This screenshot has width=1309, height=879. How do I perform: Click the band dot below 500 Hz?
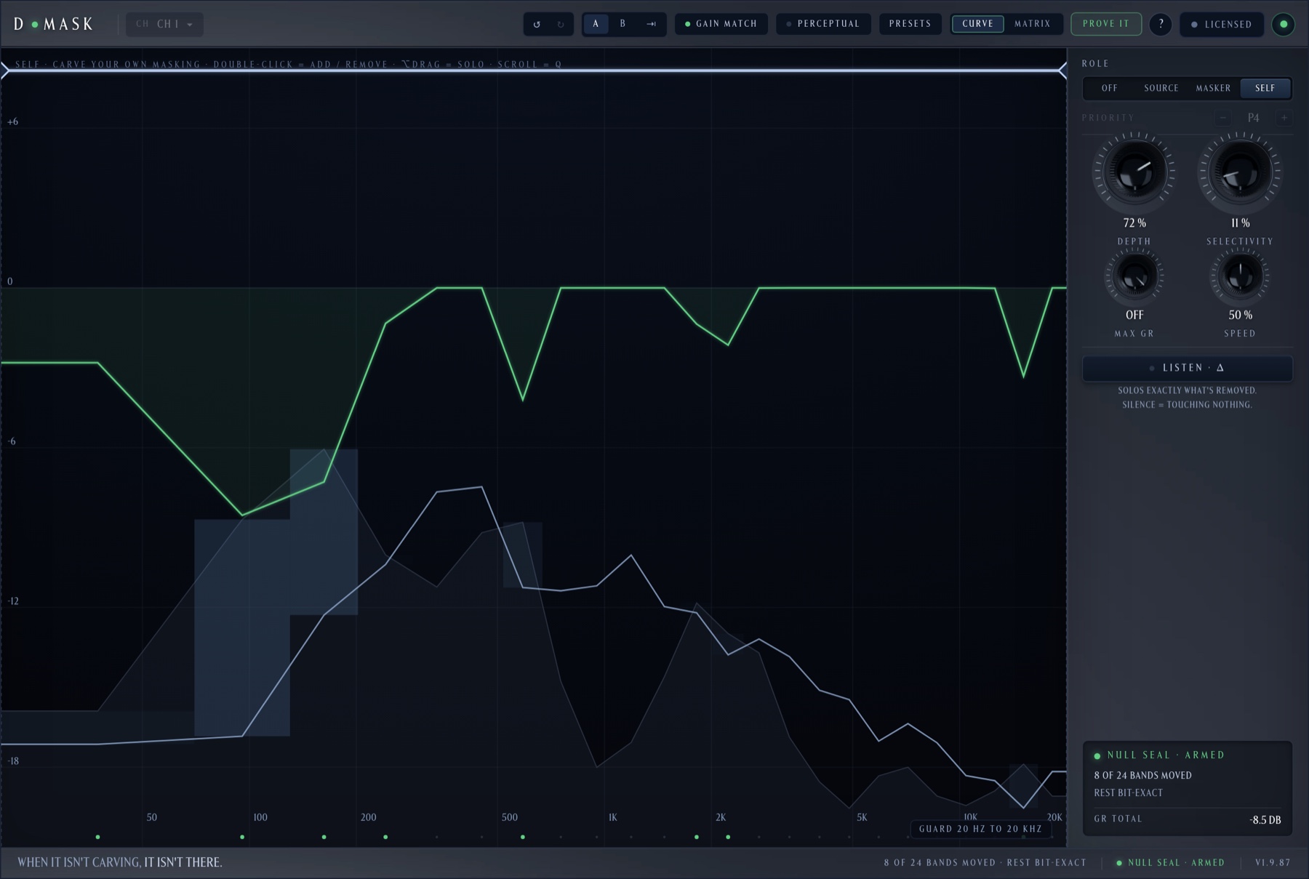(x=523, y=838)
